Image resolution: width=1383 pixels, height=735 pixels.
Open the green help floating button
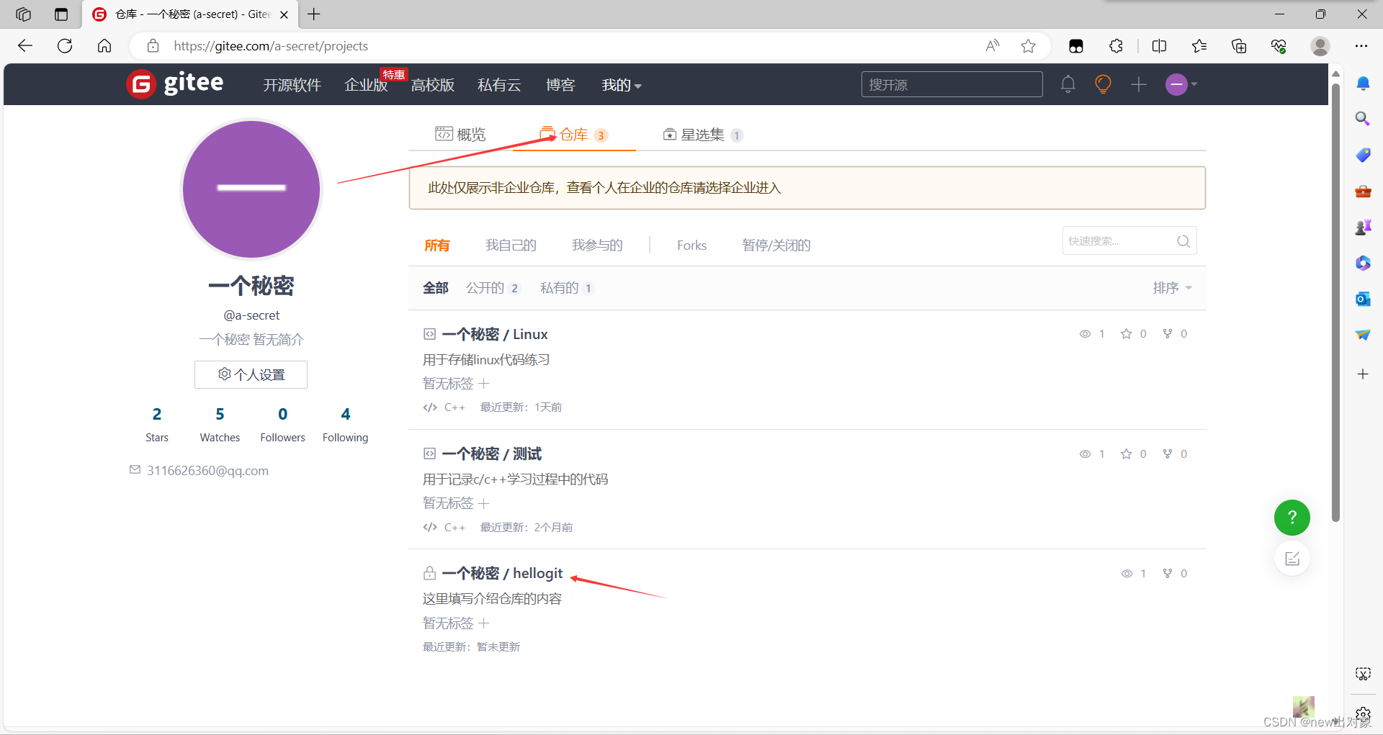tap(1292, 518)
